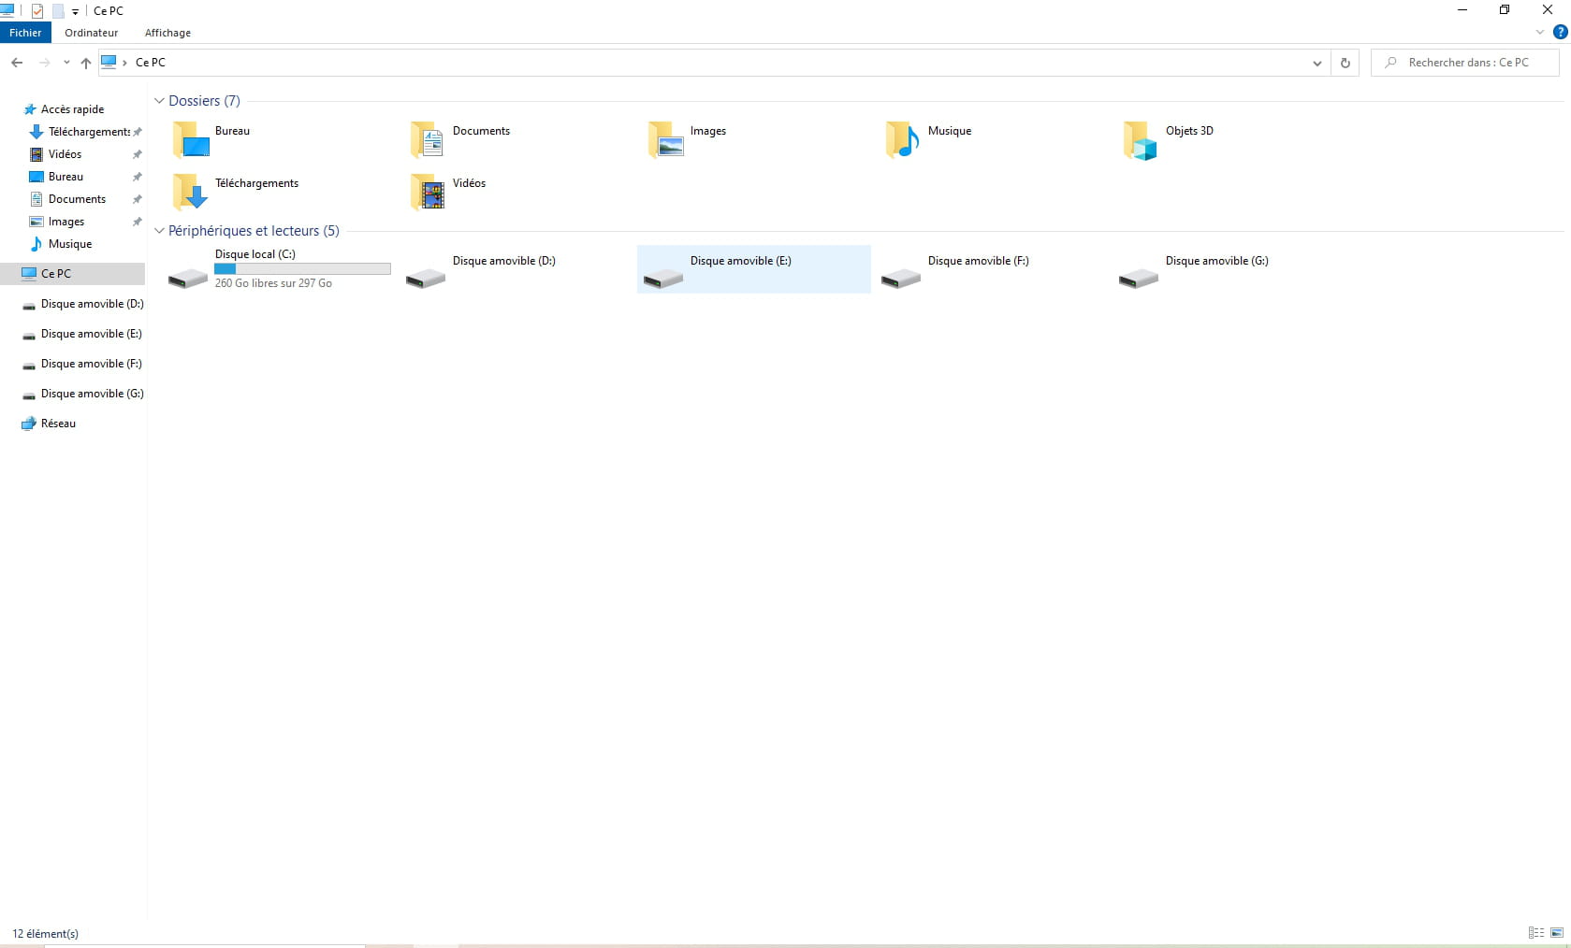Viewport: 1571px width, 948px height.
Task: Click the forward navigation arrow
Action: [44, 63]
